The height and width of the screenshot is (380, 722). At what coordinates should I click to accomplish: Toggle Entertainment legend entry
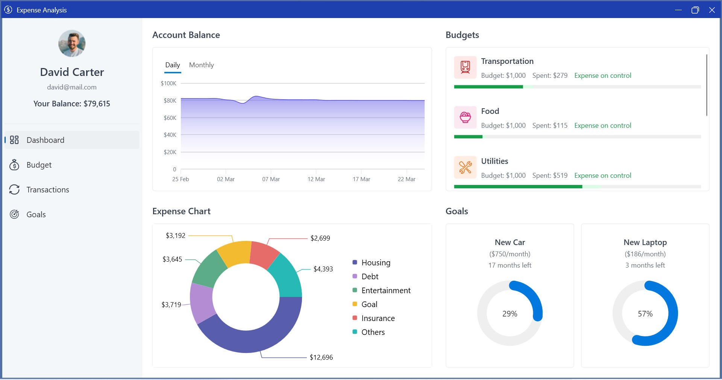click(x=382, y=290)
